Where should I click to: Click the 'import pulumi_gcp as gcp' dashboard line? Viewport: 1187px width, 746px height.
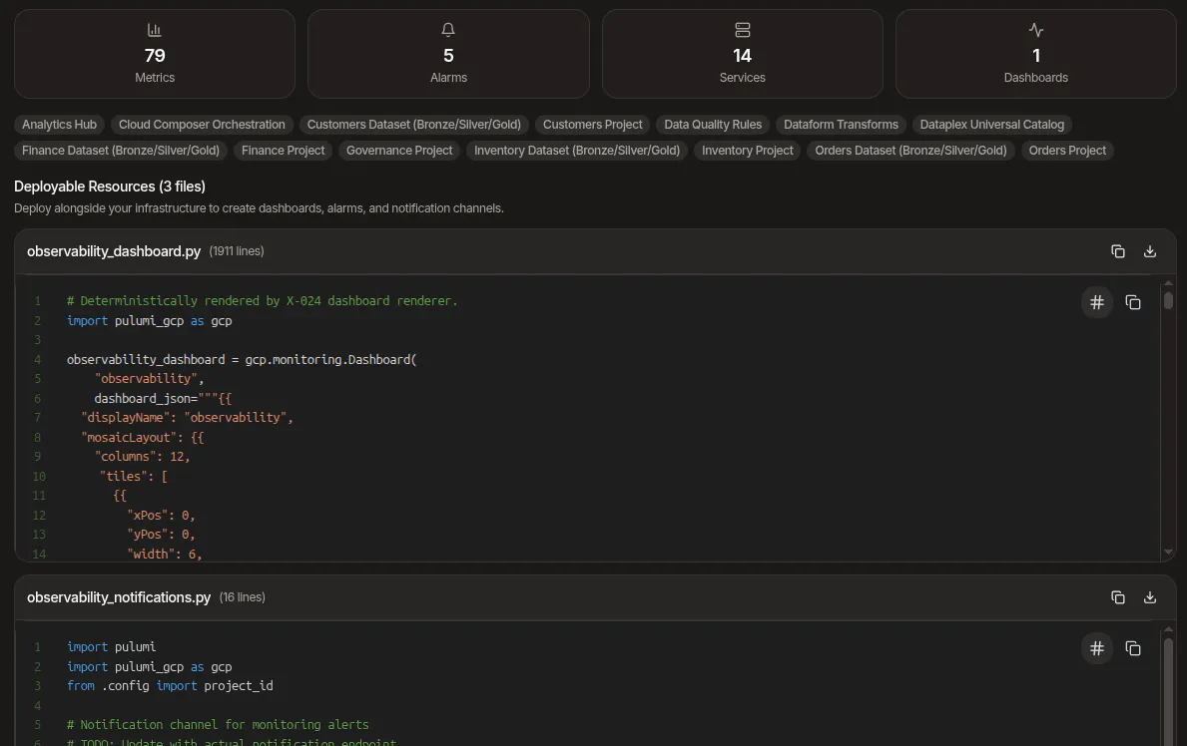pos(149,321)
